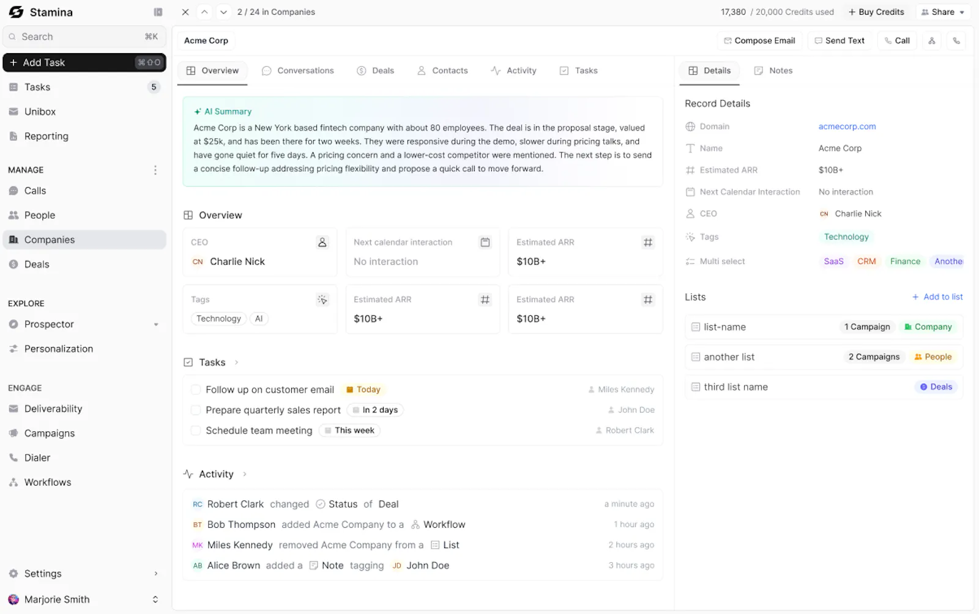Viewport: 979px width, 614px height.
Task: Click the AI Summary sparkle icon
Action: click(x=198, y=112)
